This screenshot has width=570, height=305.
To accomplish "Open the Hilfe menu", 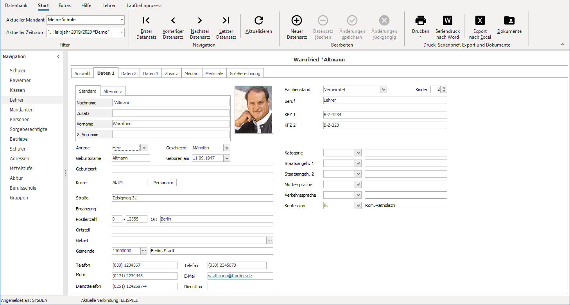I will click(x=86, y=5).
